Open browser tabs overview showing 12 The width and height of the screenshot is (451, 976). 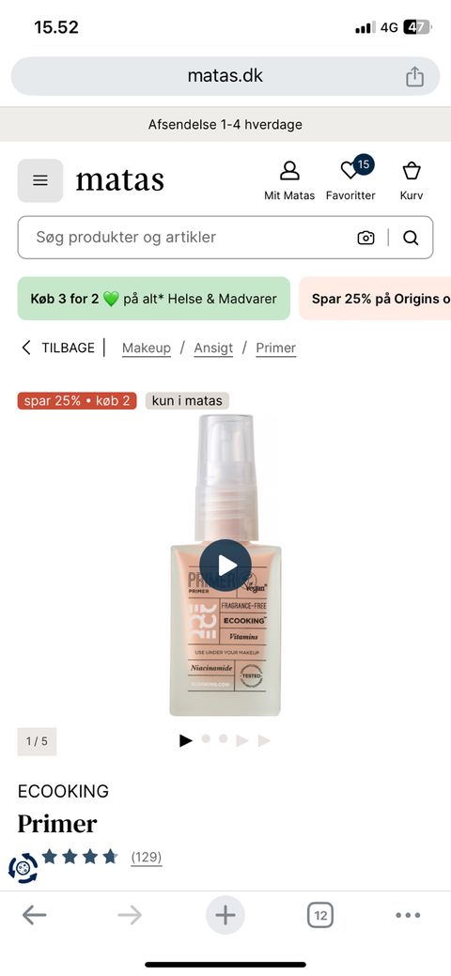click(320, 915)
